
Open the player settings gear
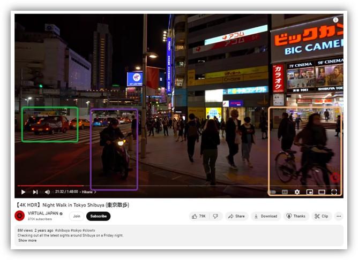click(297, 192)
